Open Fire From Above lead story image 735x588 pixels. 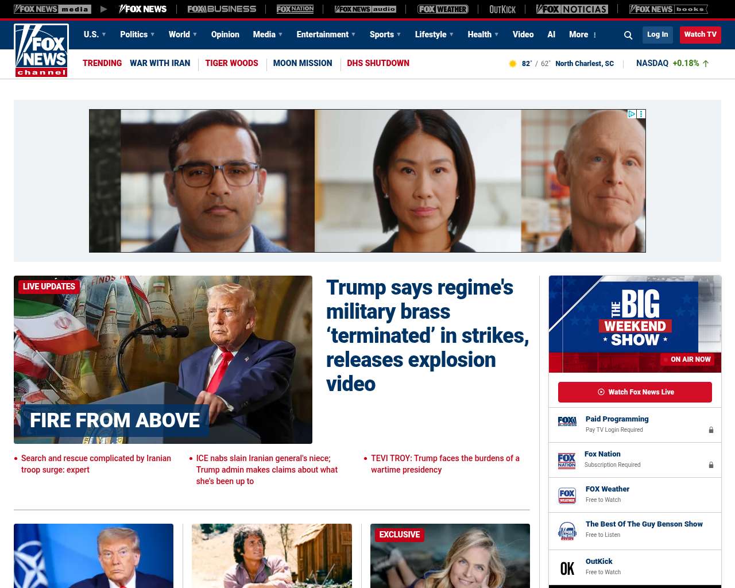click(x=163, y=359)
